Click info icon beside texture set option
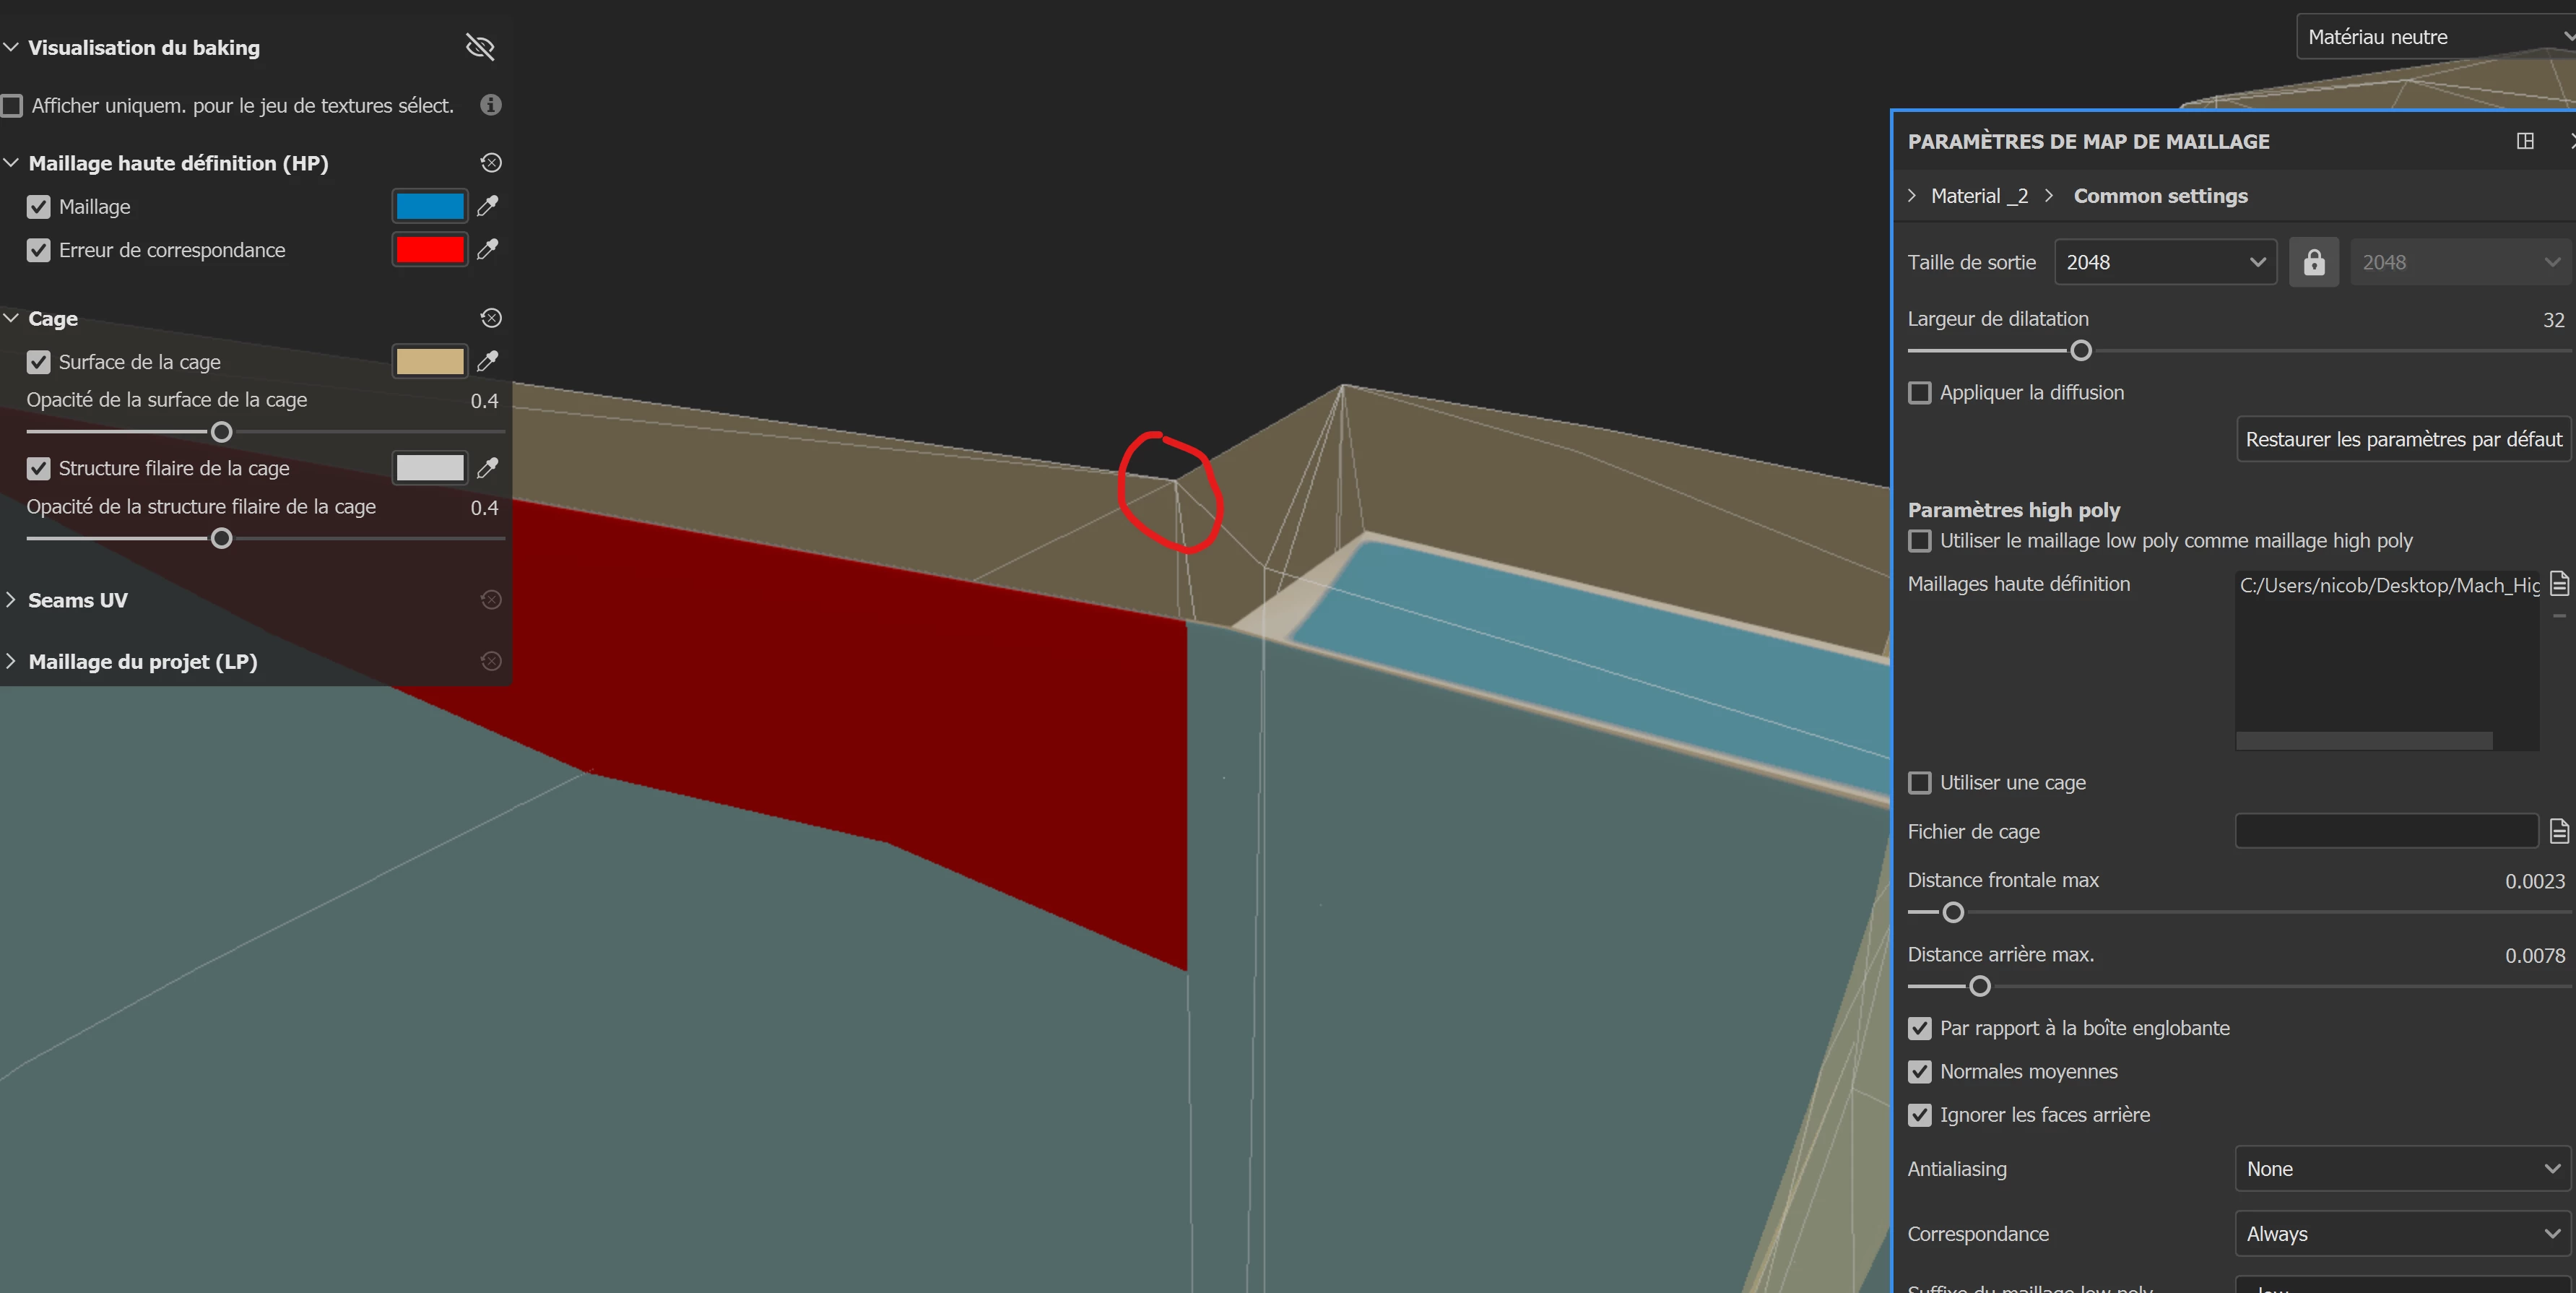2576x1293 pixels. coord(490,105)
